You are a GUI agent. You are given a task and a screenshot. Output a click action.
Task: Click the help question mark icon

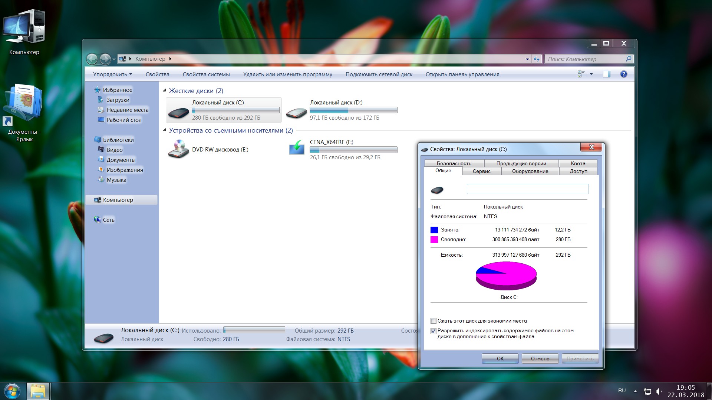coord(623,74)
